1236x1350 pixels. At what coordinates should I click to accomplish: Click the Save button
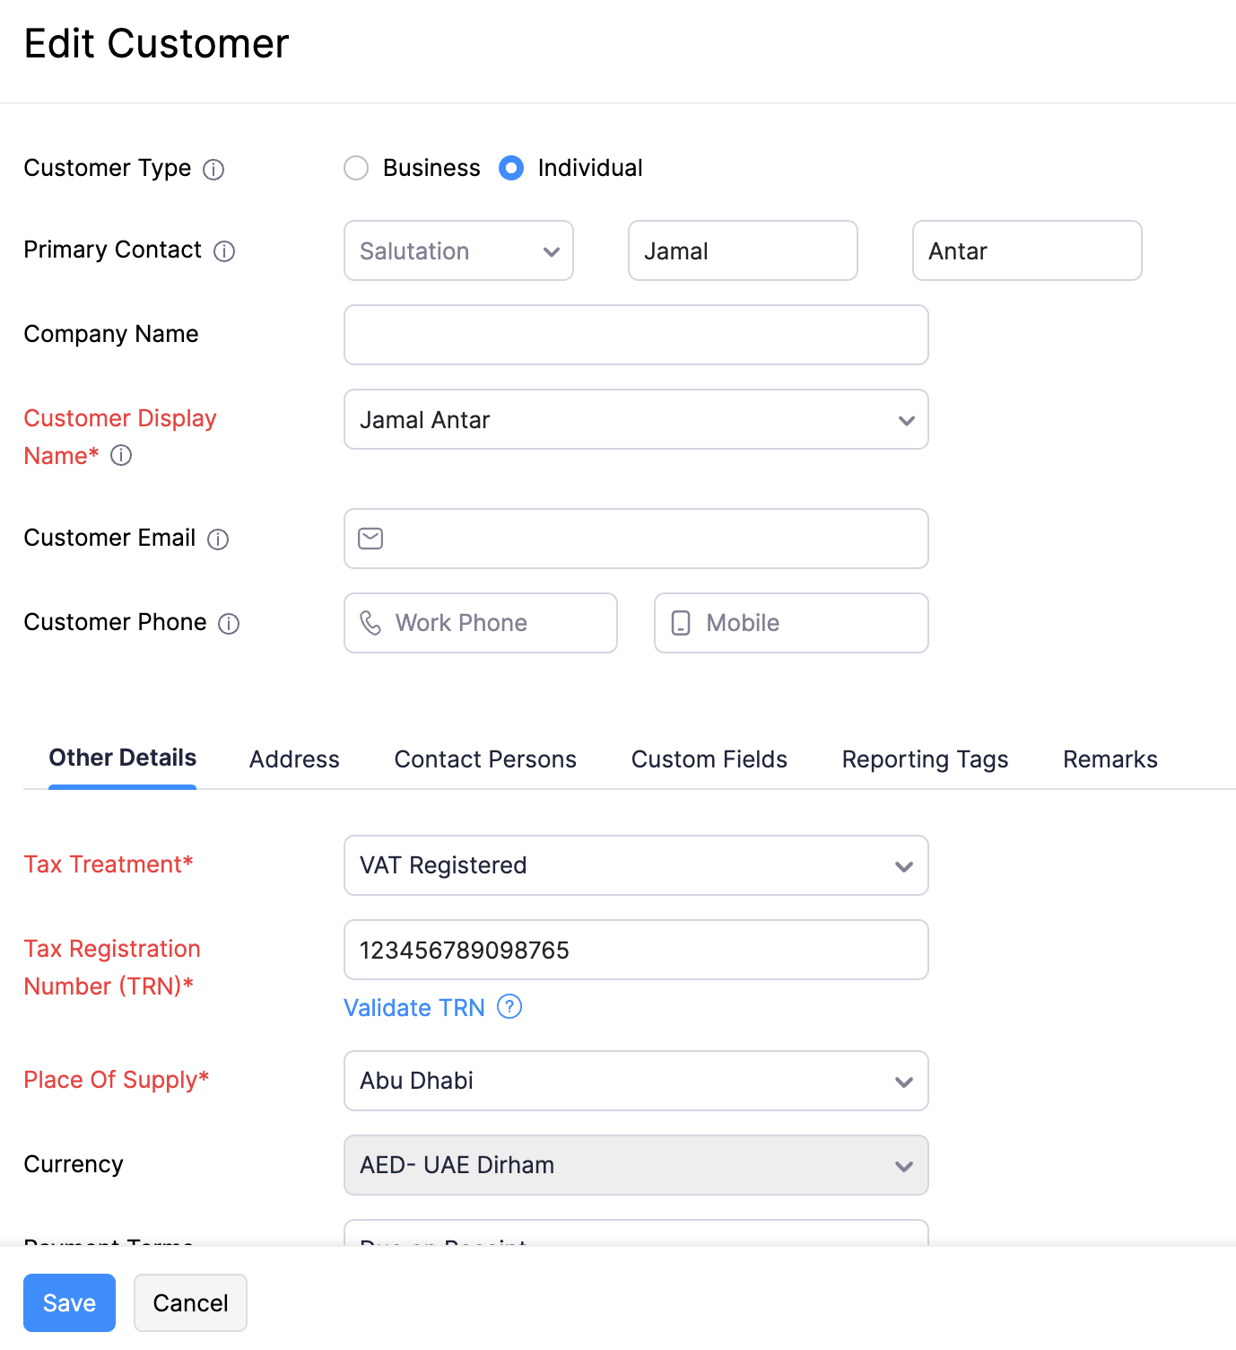[69, 1302]
